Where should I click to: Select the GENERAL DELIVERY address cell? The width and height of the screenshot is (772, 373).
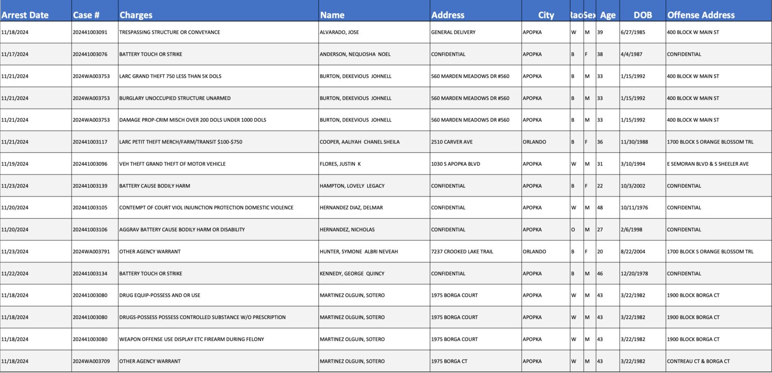point(475,32)
